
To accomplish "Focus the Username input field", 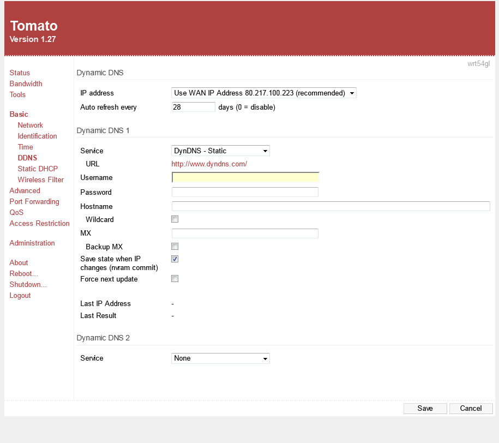I will pyautogui.click(x=245, y=177).
